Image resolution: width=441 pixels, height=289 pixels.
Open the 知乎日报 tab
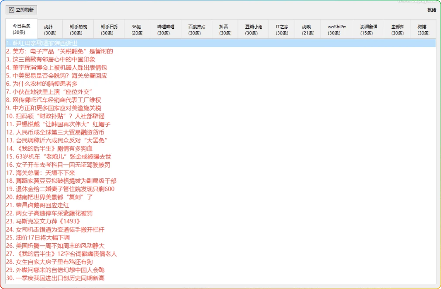coord(107,29)
